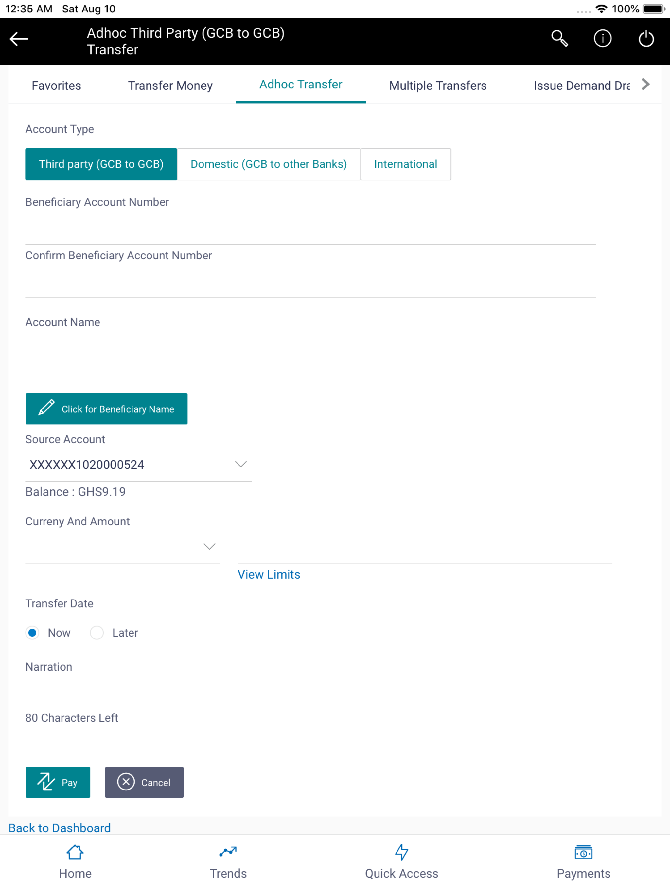This screenshot has width=670, height=895.
Task: Click the back arrow in the header
Action: pyautogui.click(x=19, y=39)
